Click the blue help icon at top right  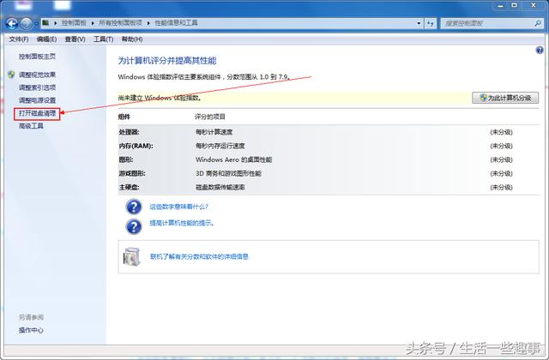coord(540,51)
